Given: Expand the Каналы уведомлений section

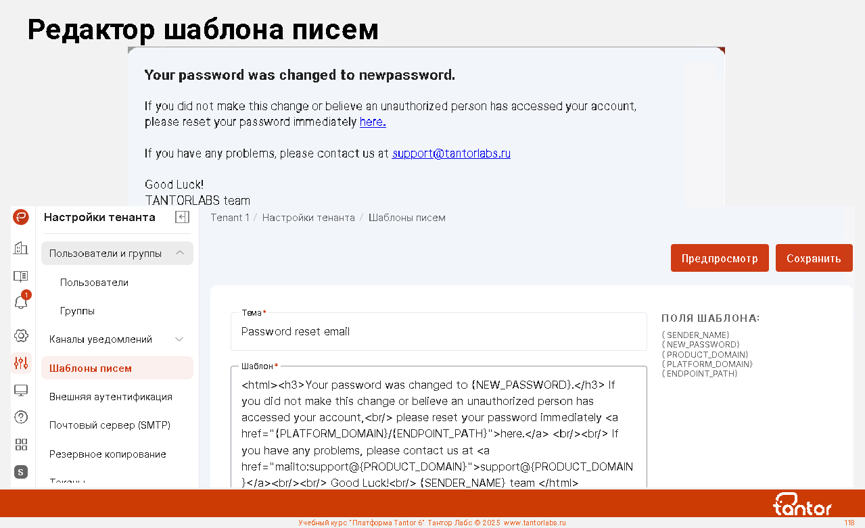Looking at the screenshot, I should (x=179, y=339).
